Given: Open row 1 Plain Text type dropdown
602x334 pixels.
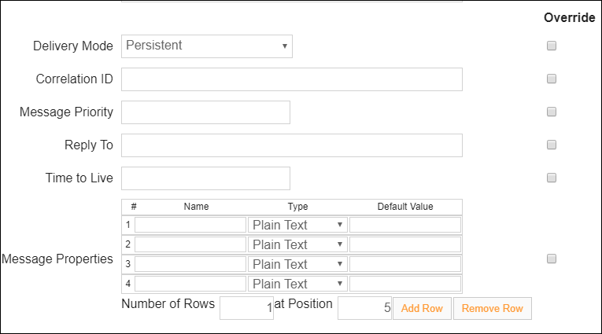Looking at the screenshot, I should pyautogui.click(x=297, y=225).
